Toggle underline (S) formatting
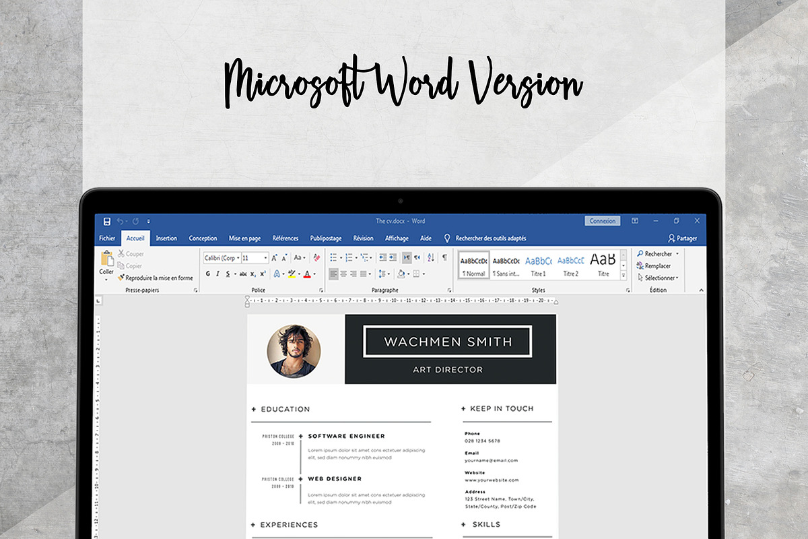808x539 pixels. point(228,274)
